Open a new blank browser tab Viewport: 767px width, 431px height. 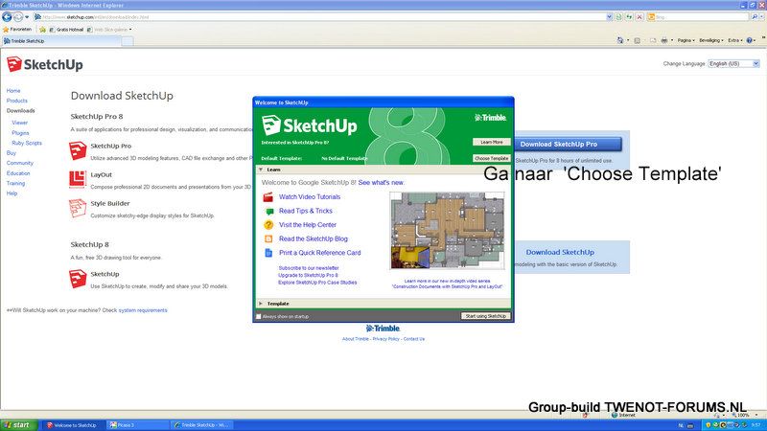pyautogui.click(x=128, y=41)
